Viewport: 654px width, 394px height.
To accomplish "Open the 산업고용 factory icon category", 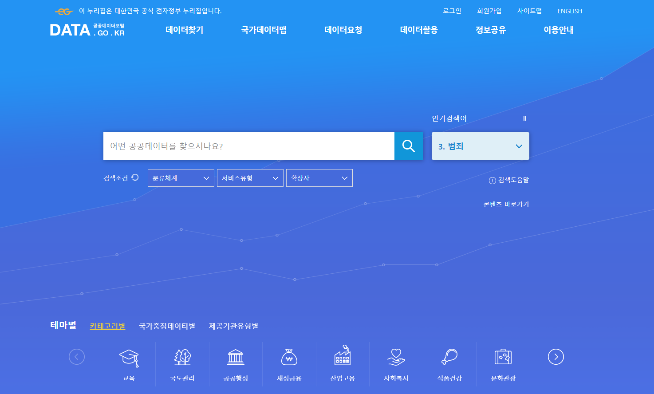I will click(x=343, y=356).
